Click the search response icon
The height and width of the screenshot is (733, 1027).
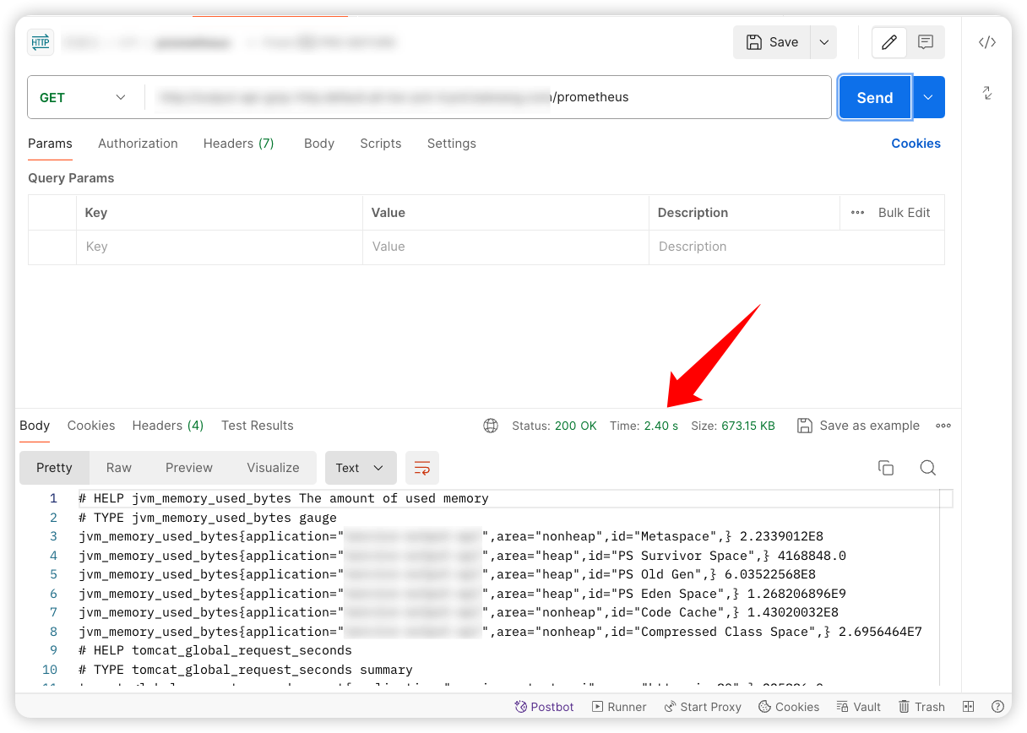pyautogui.click(x=928, y=468)
